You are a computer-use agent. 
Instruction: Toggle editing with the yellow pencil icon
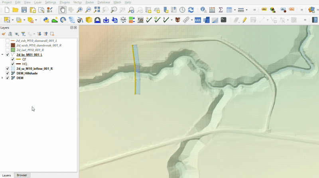point(244,19)
